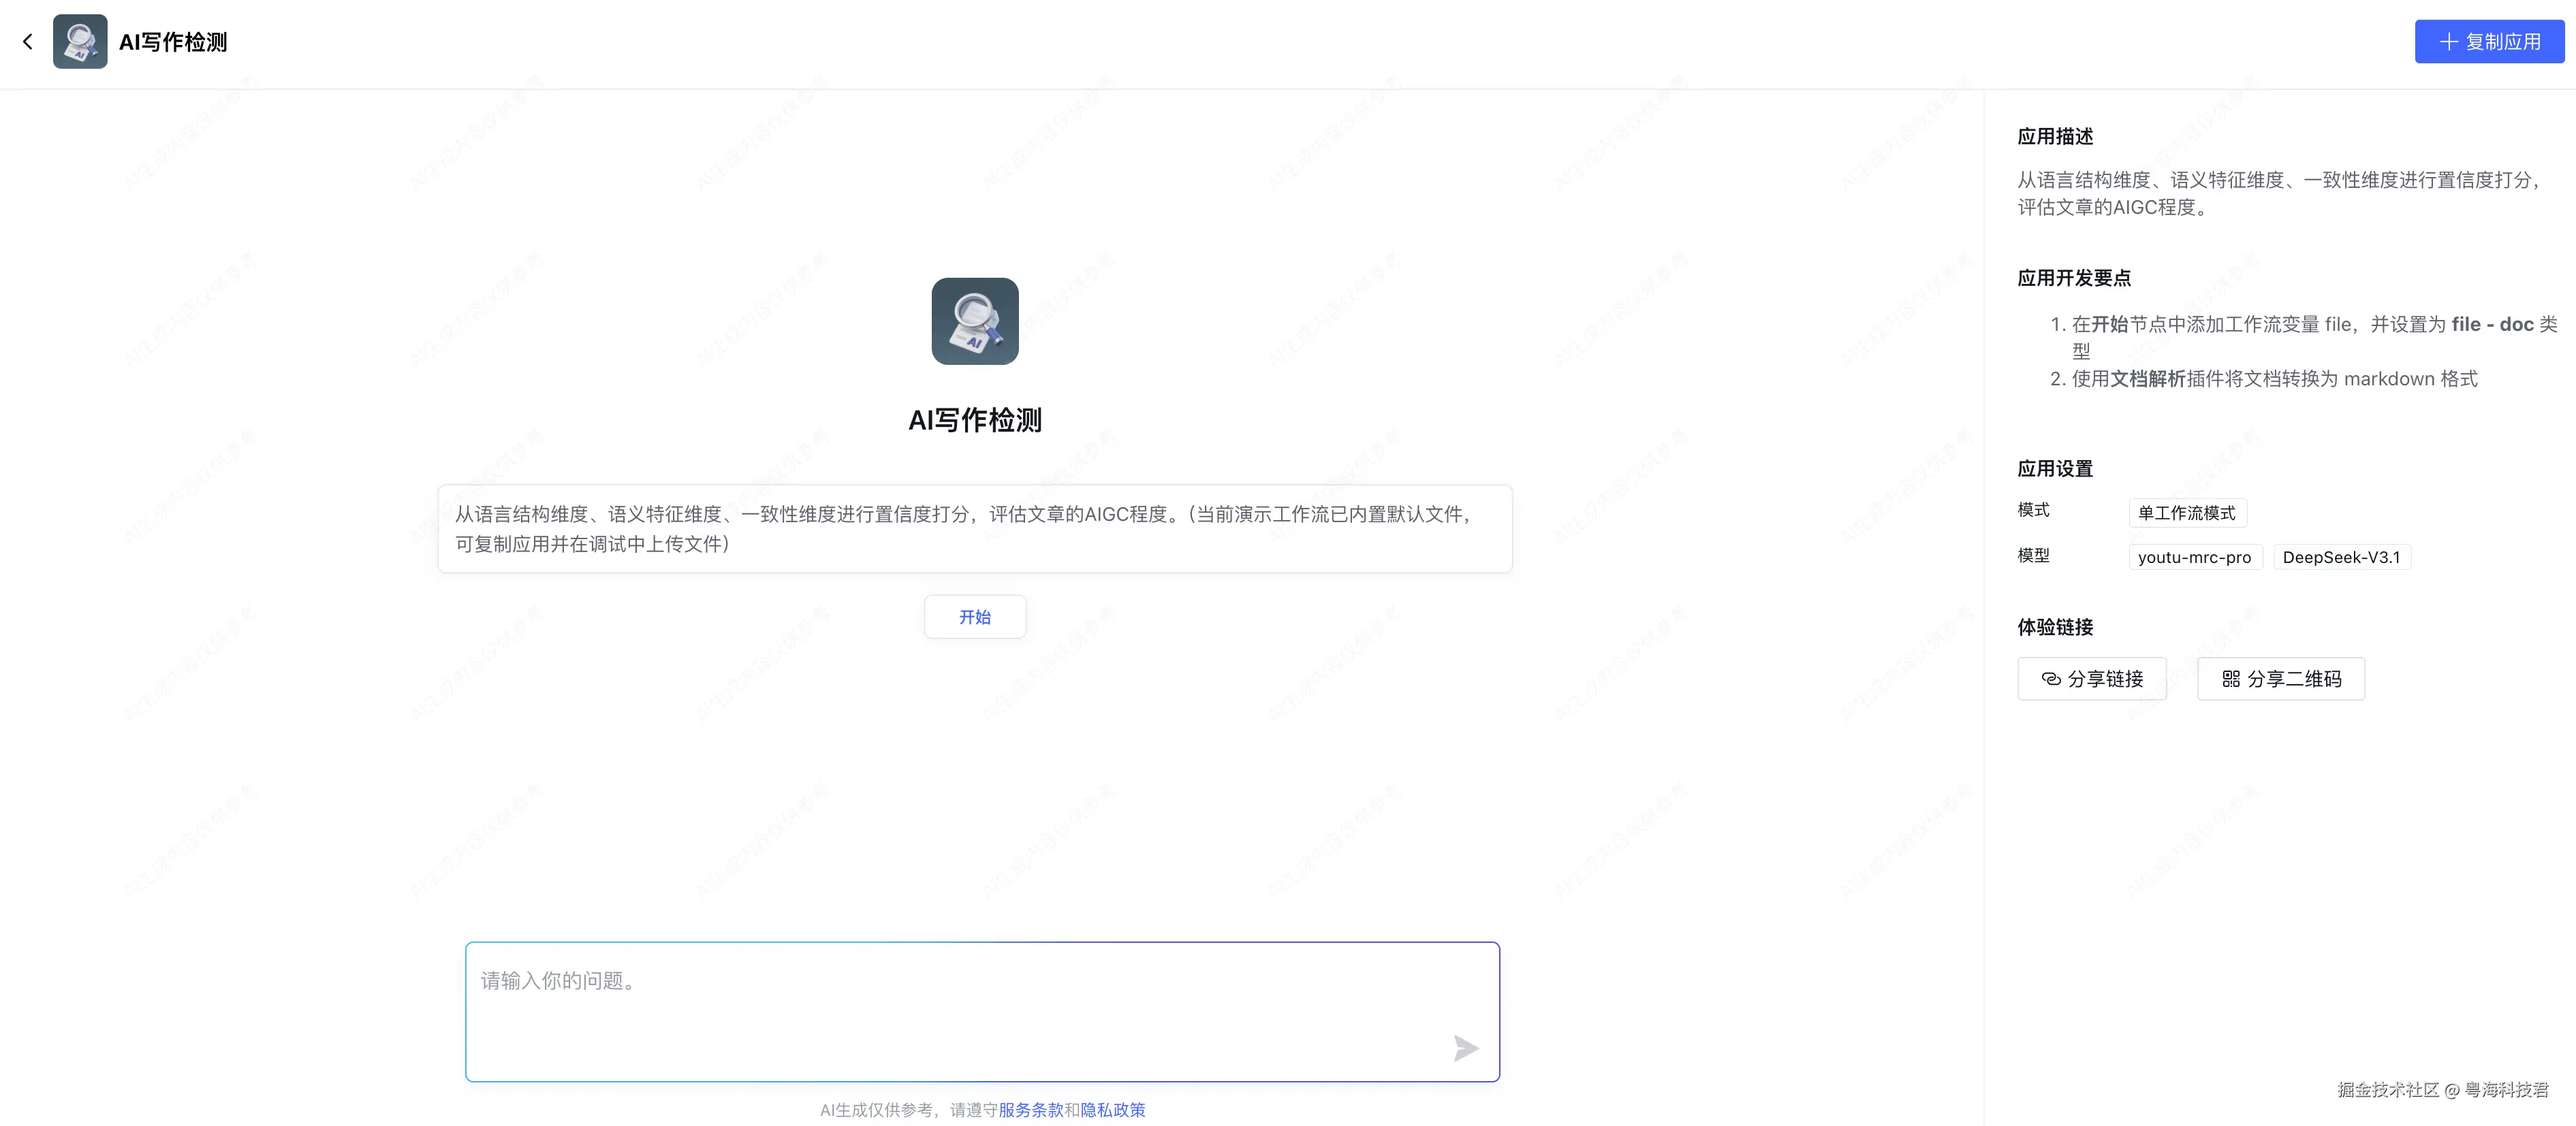Click the description box under the title
Viewport: 2576px width, 1126px height.
point(974,530)
